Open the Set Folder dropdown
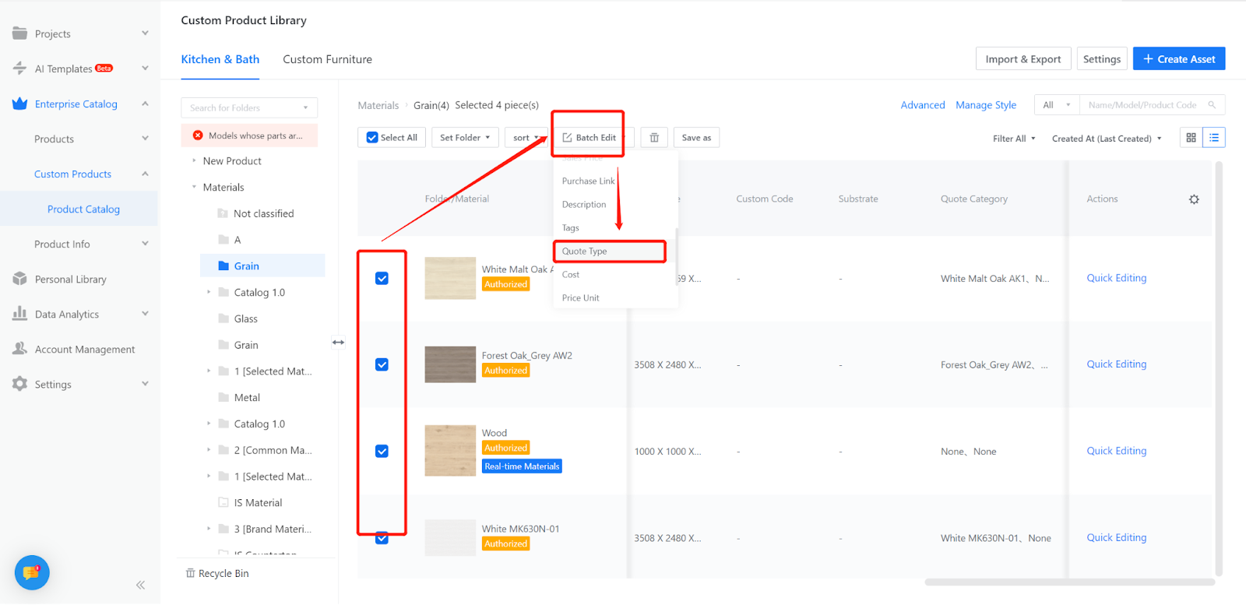 point(464,138)
